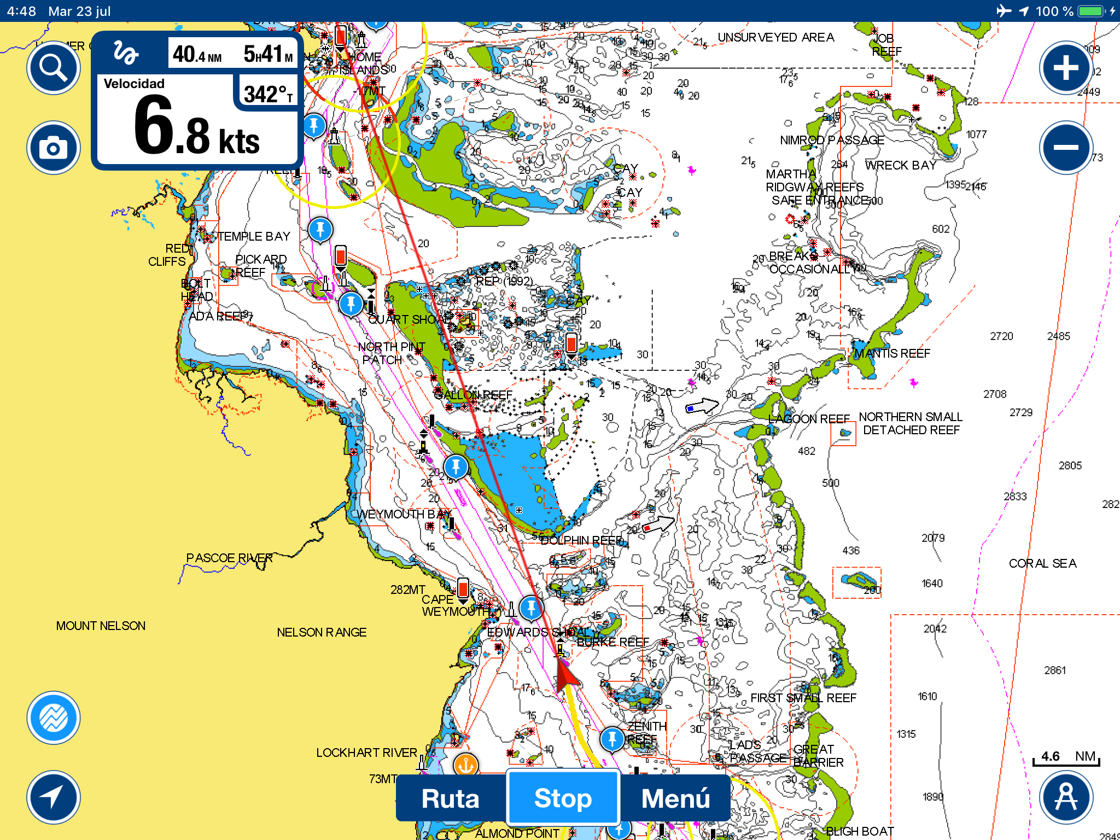Viewport: 1120px width, 840px height.
Task: Open the Menú button
Action: pos(676,798)
